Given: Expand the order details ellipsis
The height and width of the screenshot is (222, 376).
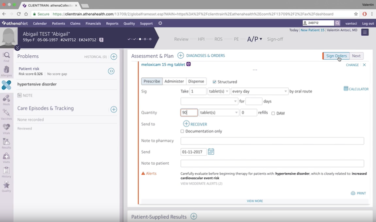Looking at the screenshot, I should coord(255,70).
